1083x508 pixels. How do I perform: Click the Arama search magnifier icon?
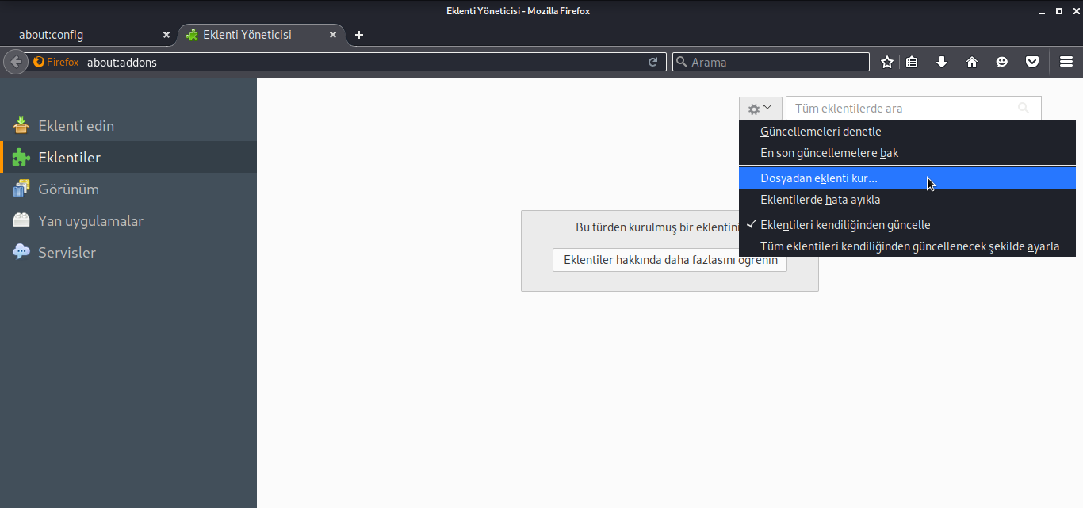click(x=681, y=62)
